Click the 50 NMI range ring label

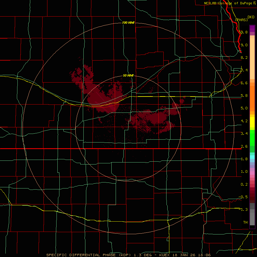[128, 75]
